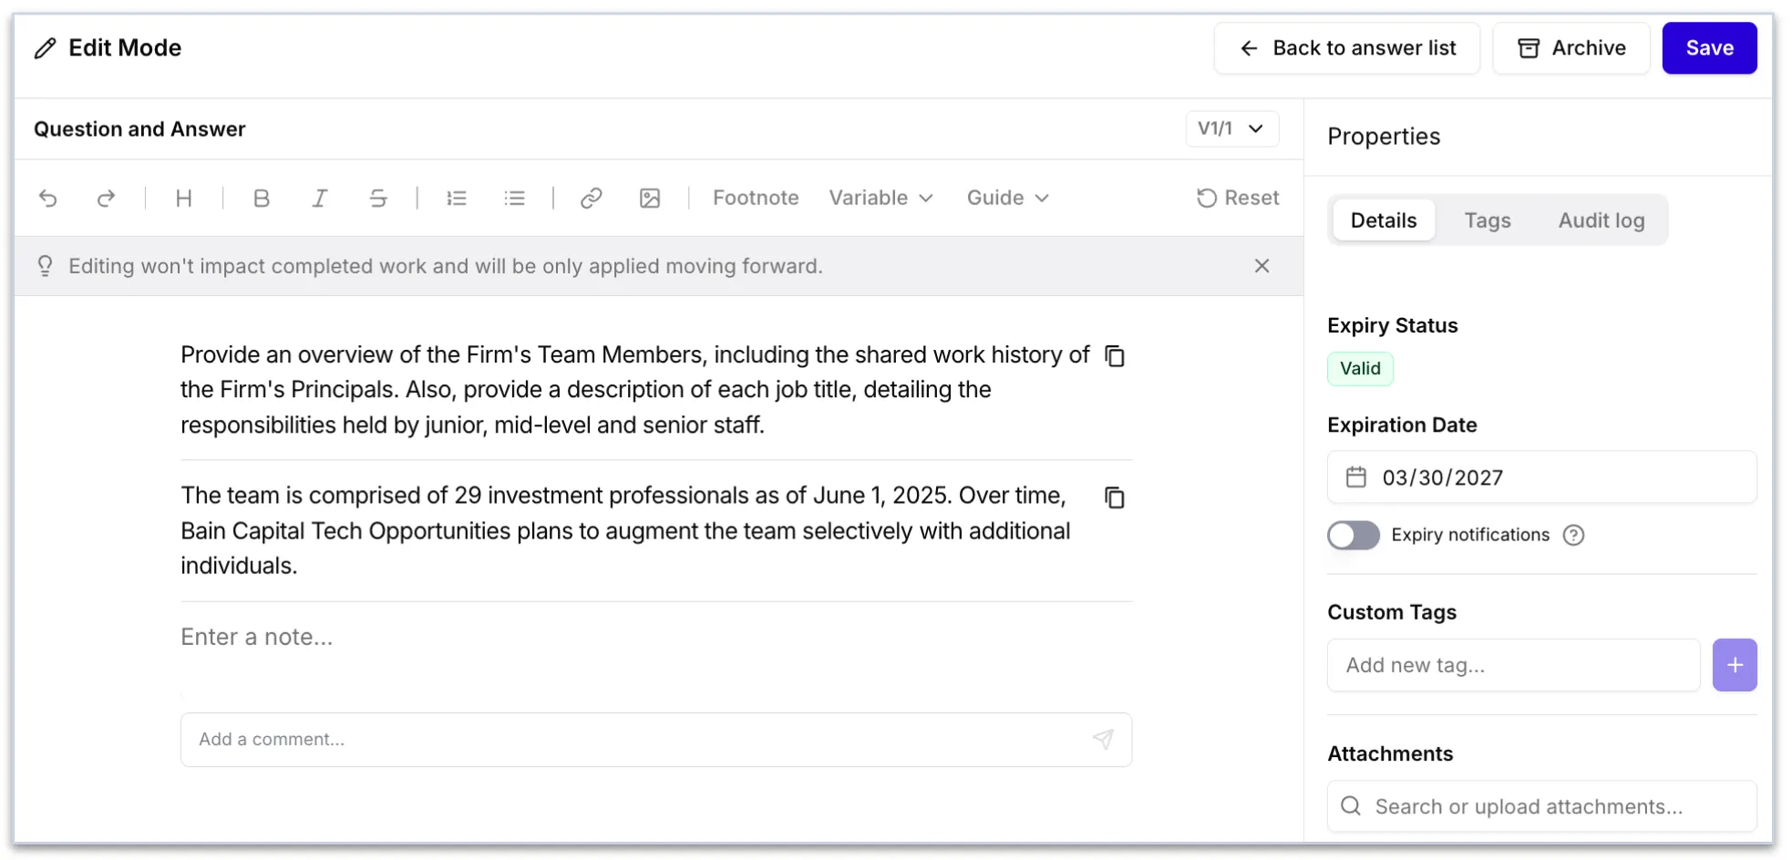Click the Add new tag field
1792x860 pixels.
(x=1514, y=665)
